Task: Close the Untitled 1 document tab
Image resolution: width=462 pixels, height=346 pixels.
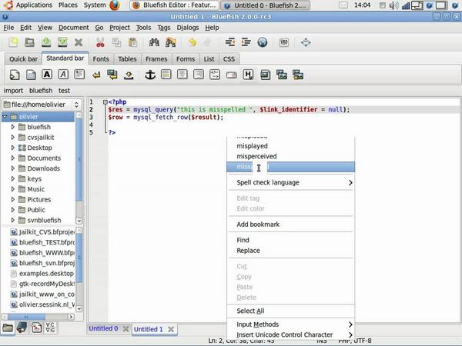Action: (x=171, y=329)
